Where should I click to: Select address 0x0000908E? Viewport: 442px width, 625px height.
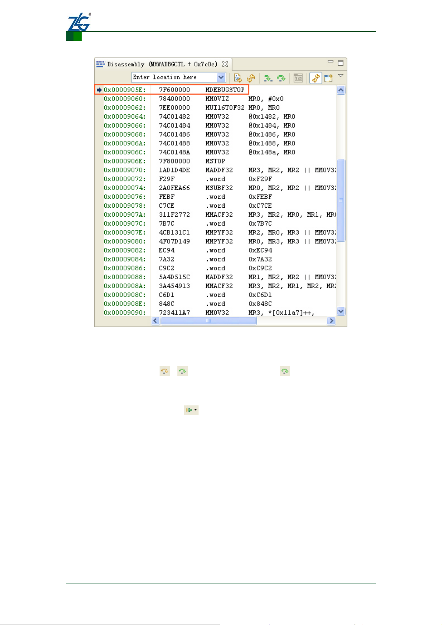pyautogui.click(x=125, y=303)
